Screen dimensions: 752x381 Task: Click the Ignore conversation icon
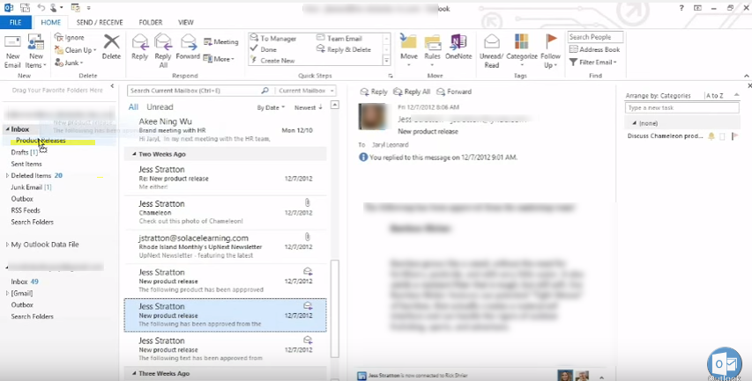click(x=70, y=37)
